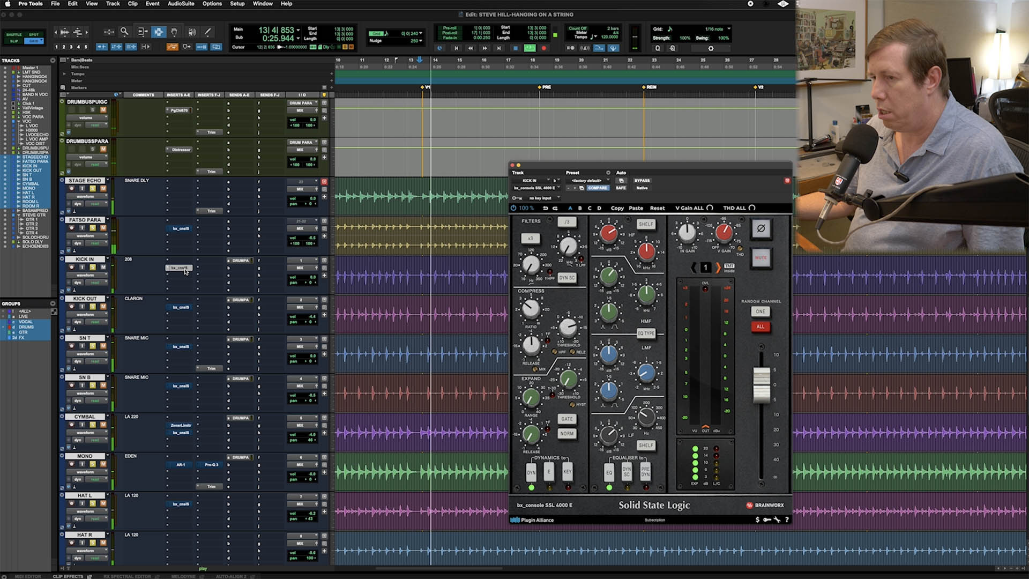Toggle the COMPARE button
Viewport: 1029px width, 579px height.
(x=598, y=188)
